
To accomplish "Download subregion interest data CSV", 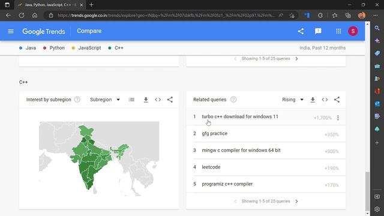I will (x=146, y=100).
